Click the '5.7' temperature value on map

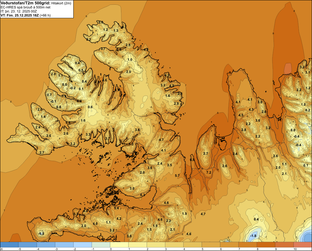(177, 176)
